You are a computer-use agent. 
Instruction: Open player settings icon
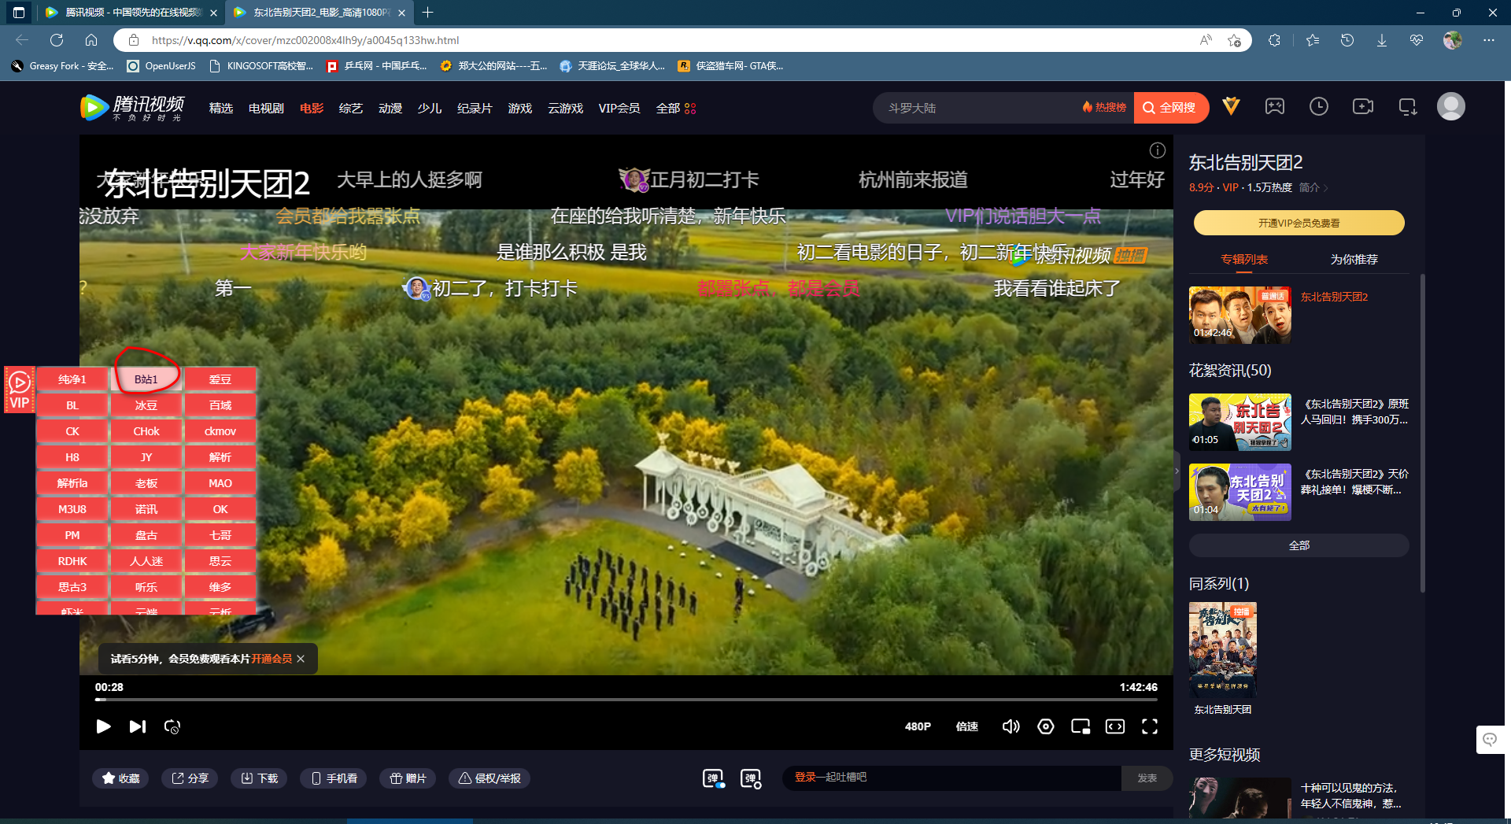1046,726
